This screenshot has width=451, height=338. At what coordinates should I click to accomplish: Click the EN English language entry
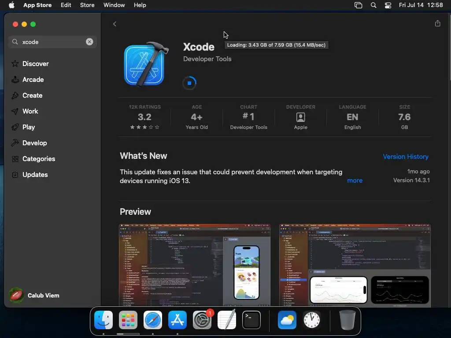pos(352,117)
